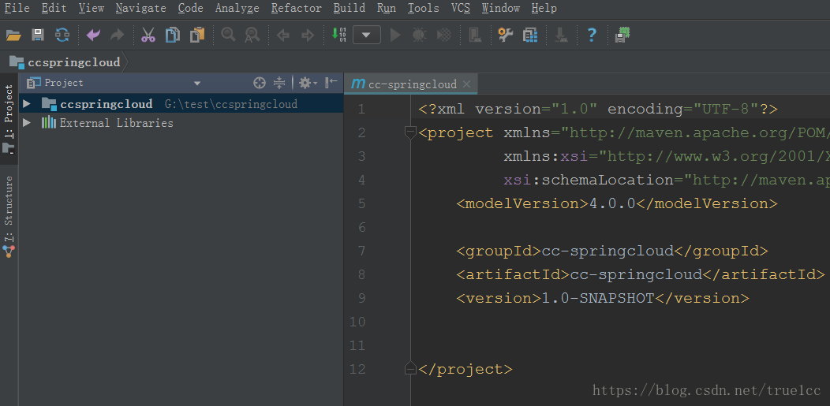Click the Replace magnifier icon
Image resolution: width=830 pixels, height=406 pixels.
click(x=252, y=35)
